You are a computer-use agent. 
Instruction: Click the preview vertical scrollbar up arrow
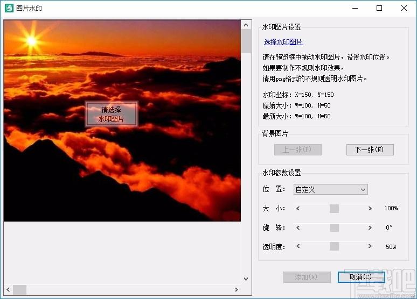(246, 25)
